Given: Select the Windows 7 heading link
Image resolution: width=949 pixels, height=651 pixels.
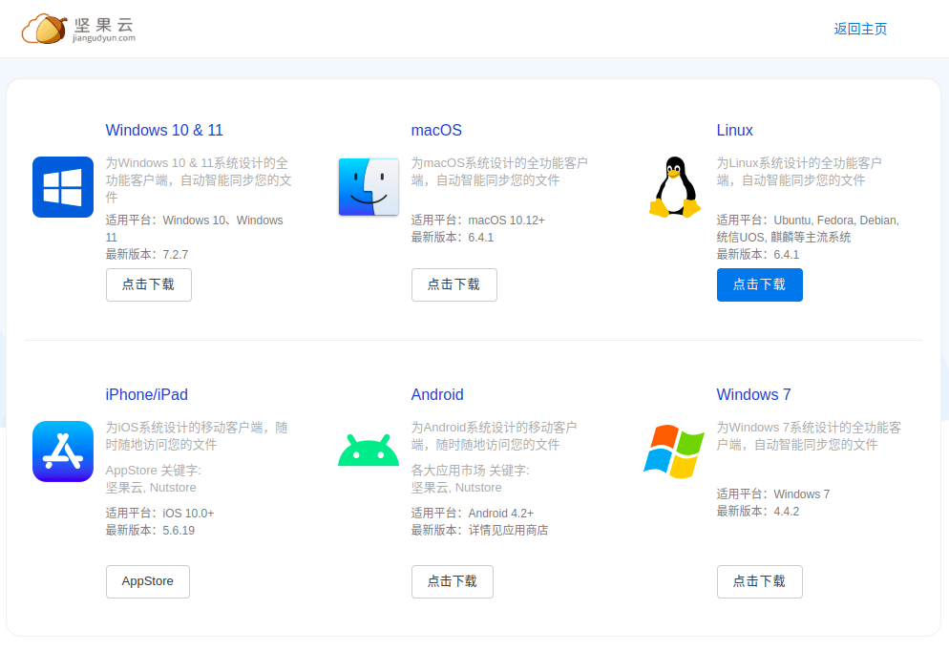Looking at the screenshot, I should [753, 395].
